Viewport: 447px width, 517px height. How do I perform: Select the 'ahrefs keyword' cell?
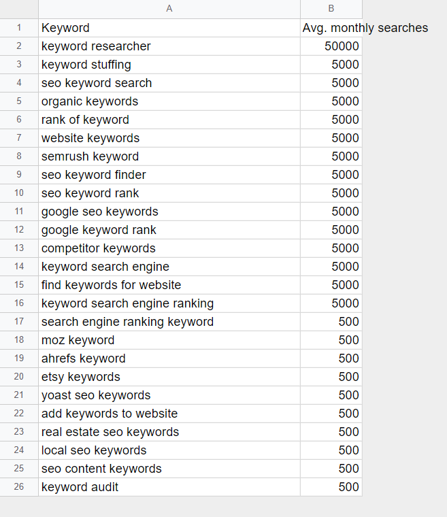(169, 358)
